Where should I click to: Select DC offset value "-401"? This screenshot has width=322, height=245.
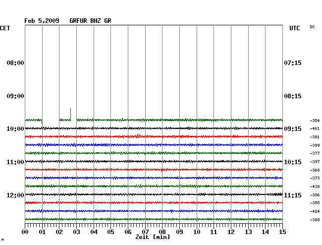click(315, 128)
